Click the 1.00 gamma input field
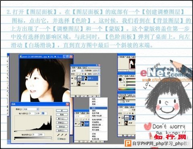Image resolution: width=193 pixels, height=149 pixels. 38,113
